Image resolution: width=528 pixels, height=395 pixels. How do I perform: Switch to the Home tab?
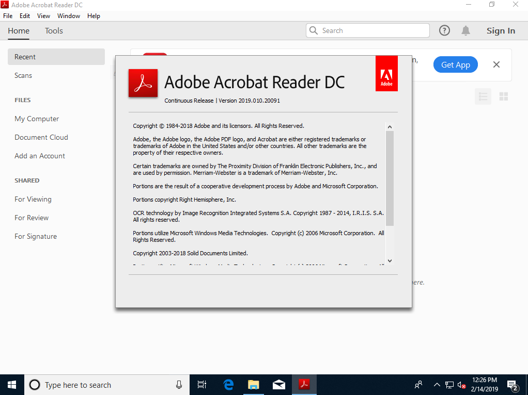(19, 30)
